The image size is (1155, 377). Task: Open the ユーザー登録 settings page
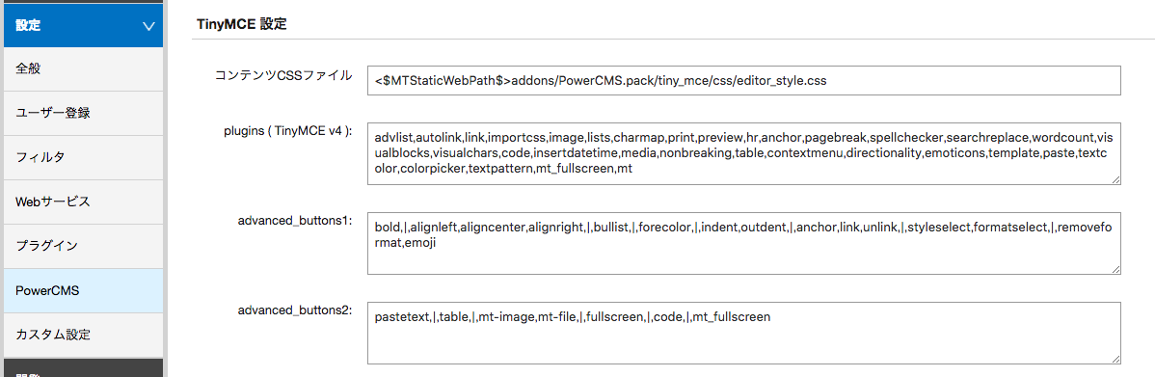click(x=83, y=114)
